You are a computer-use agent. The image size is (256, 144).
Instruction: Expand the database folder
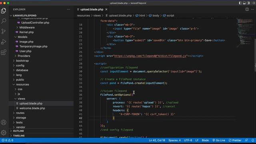pos(22,70)
